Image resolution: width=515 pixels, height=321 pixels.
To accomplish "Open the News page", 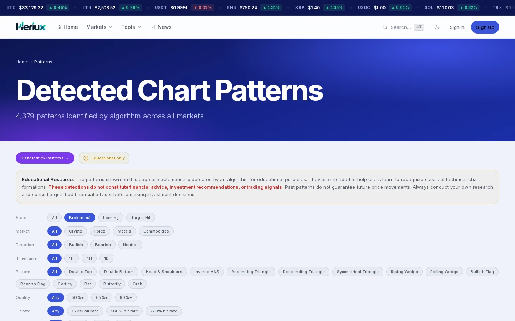I will (x=161, y=27).
